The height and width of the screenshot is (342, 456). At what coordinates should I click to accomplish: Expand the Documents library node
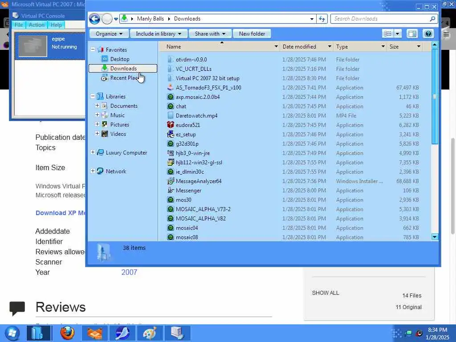point(97,106)
